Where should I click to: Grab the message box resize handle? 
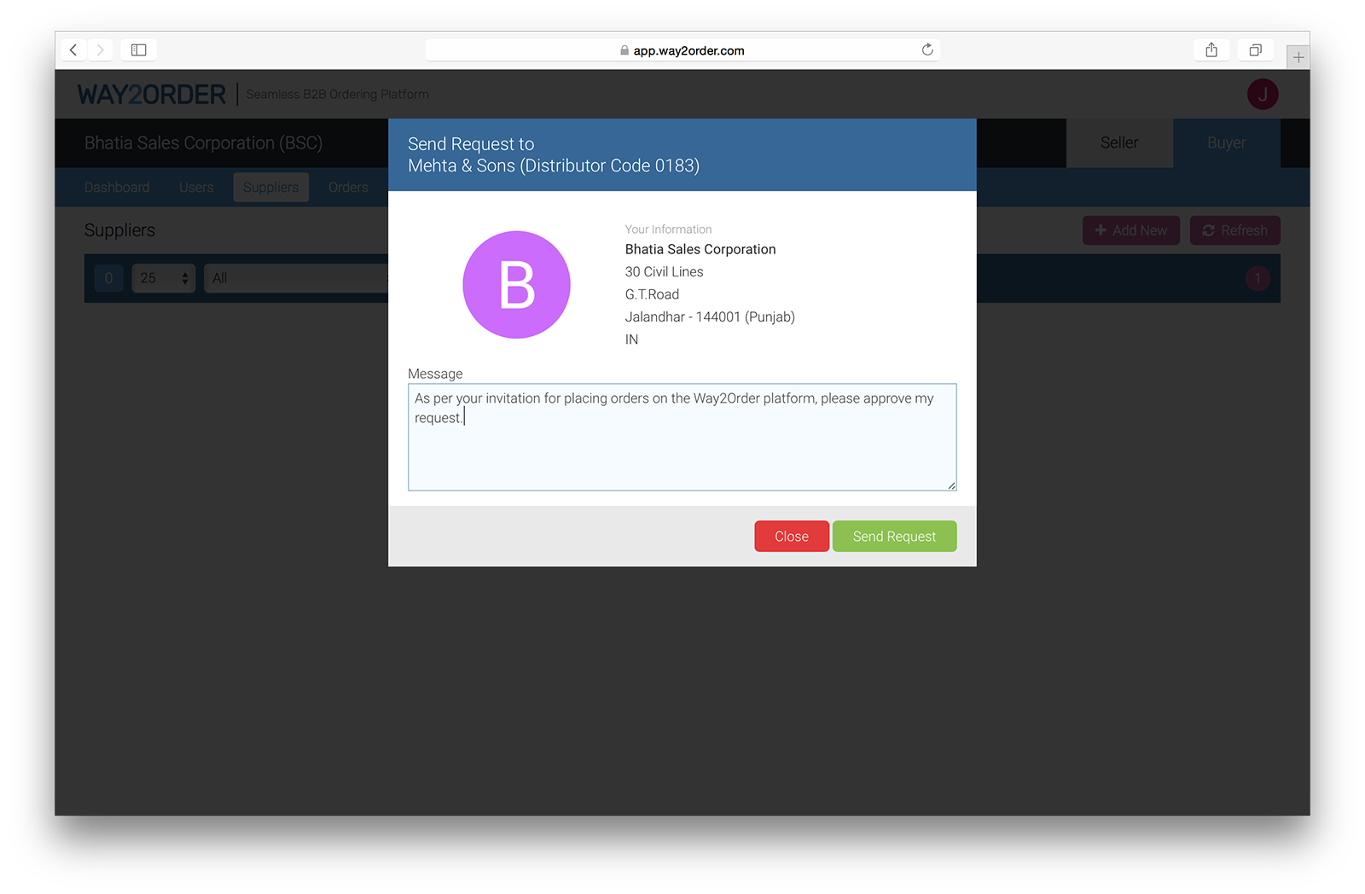point(951,485)
